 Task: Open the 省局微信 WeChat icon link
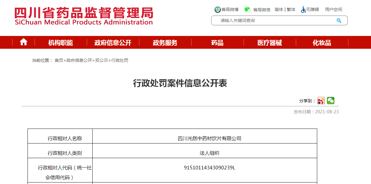tap(248, 9)
